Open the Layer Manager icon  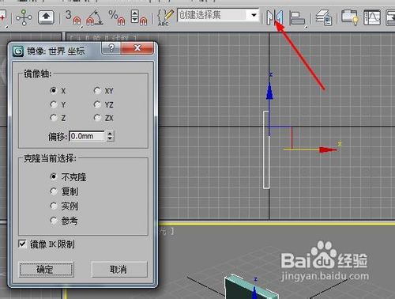324,17
